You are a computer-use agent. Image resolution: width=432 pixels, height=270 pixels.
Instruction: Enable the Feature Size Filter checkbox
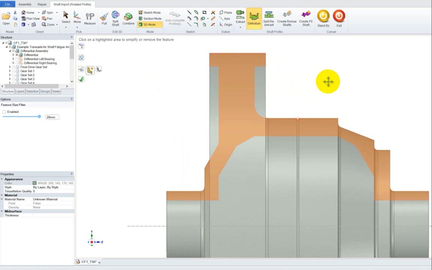(x=4, y=112)
